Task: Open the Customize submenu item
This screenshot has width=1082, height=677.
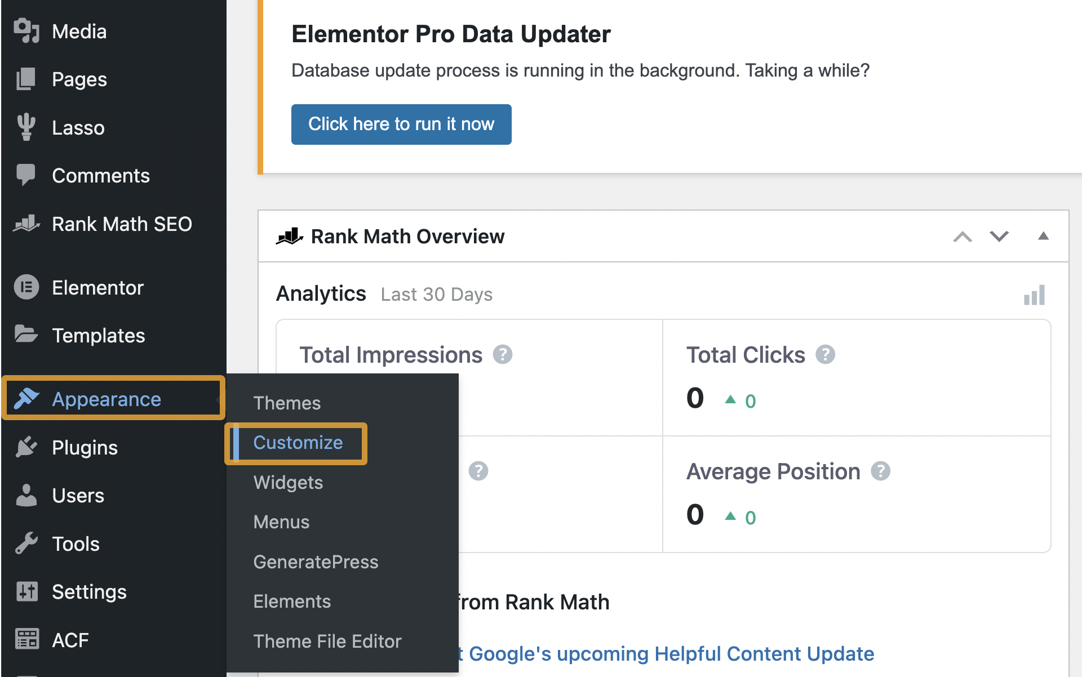Action: 298,442
